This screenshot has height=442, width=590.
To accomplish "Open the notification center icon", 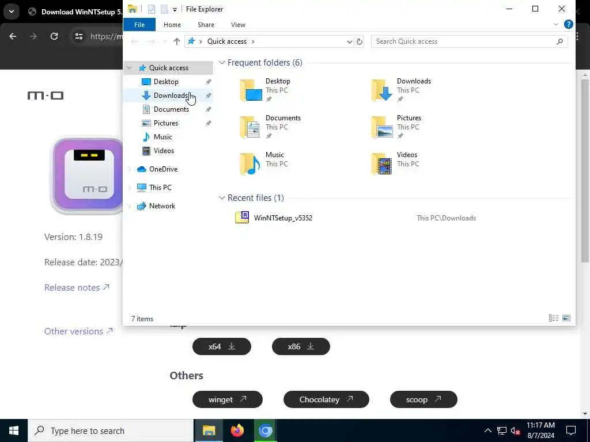I will point(571,430).
